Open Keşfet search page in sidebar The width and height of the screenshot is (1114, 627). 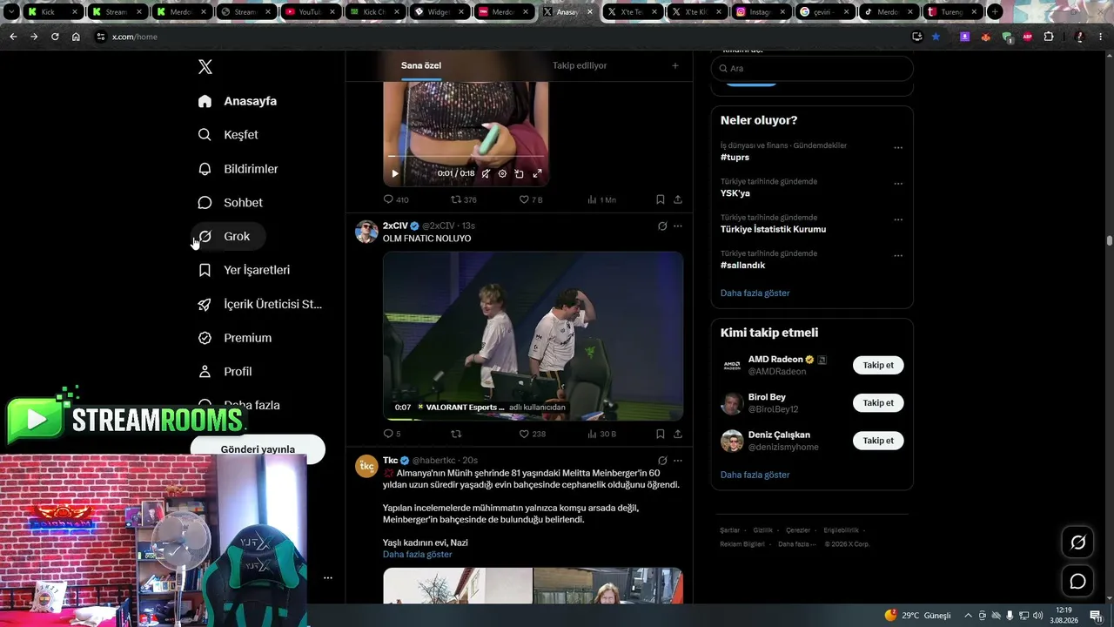[x=228, y=135]
